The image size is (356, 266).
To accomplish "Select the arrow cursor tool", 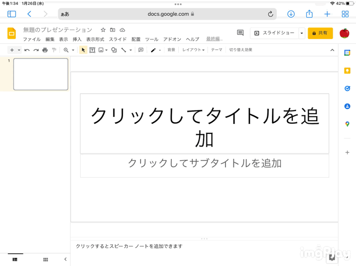I will tap(83, 50).
